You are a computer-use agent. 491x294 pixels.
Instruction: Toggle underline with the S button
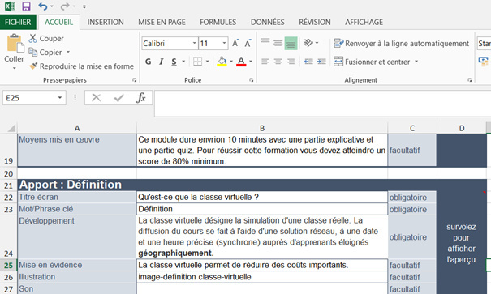(x=174, y=62)
